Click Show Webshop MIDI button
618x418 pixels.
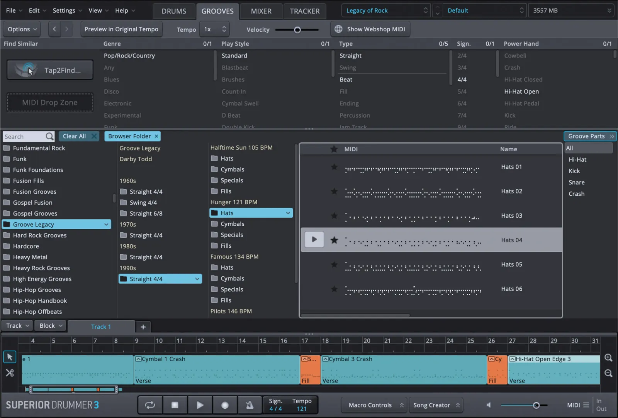coord(370,29)
